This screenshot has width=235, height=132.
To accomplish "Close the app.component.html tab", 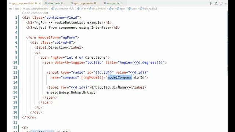I will [x=40, y=3].
